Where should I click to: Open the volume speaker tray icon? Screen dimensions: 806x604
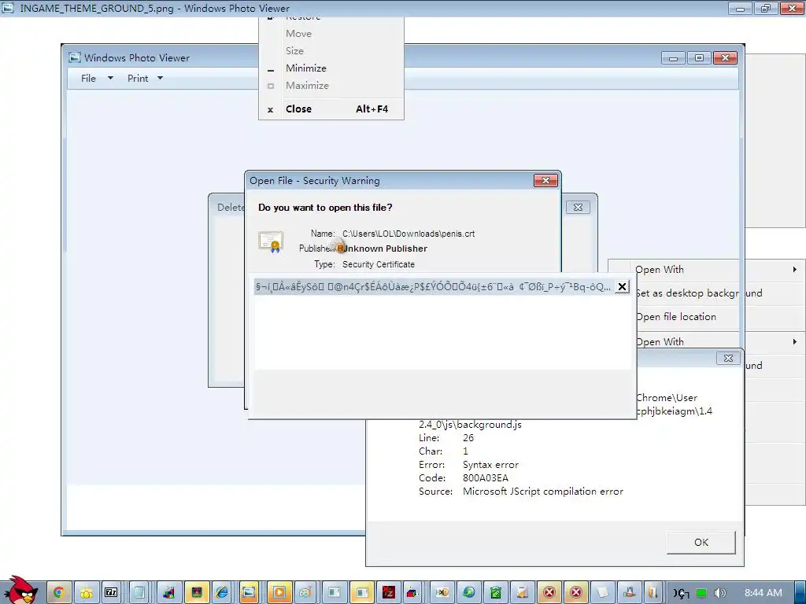720,593
